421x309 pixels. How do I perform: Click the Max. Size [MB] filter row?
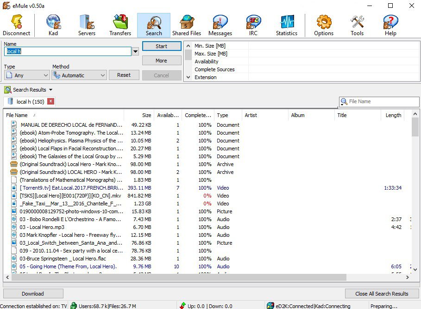point(306,54)
